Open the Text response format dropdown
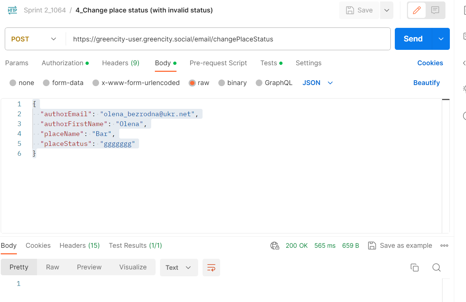466x302 pixels. tap(179, 268)
